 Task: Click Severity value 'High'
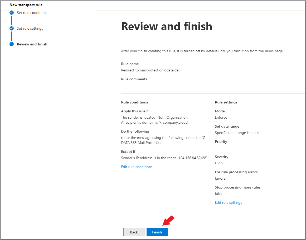[x=218, y=163]
